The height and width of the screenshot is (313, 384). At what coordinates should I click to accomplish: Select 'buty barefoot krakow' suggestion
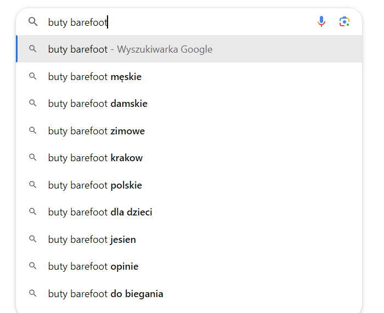pos(189,158)
